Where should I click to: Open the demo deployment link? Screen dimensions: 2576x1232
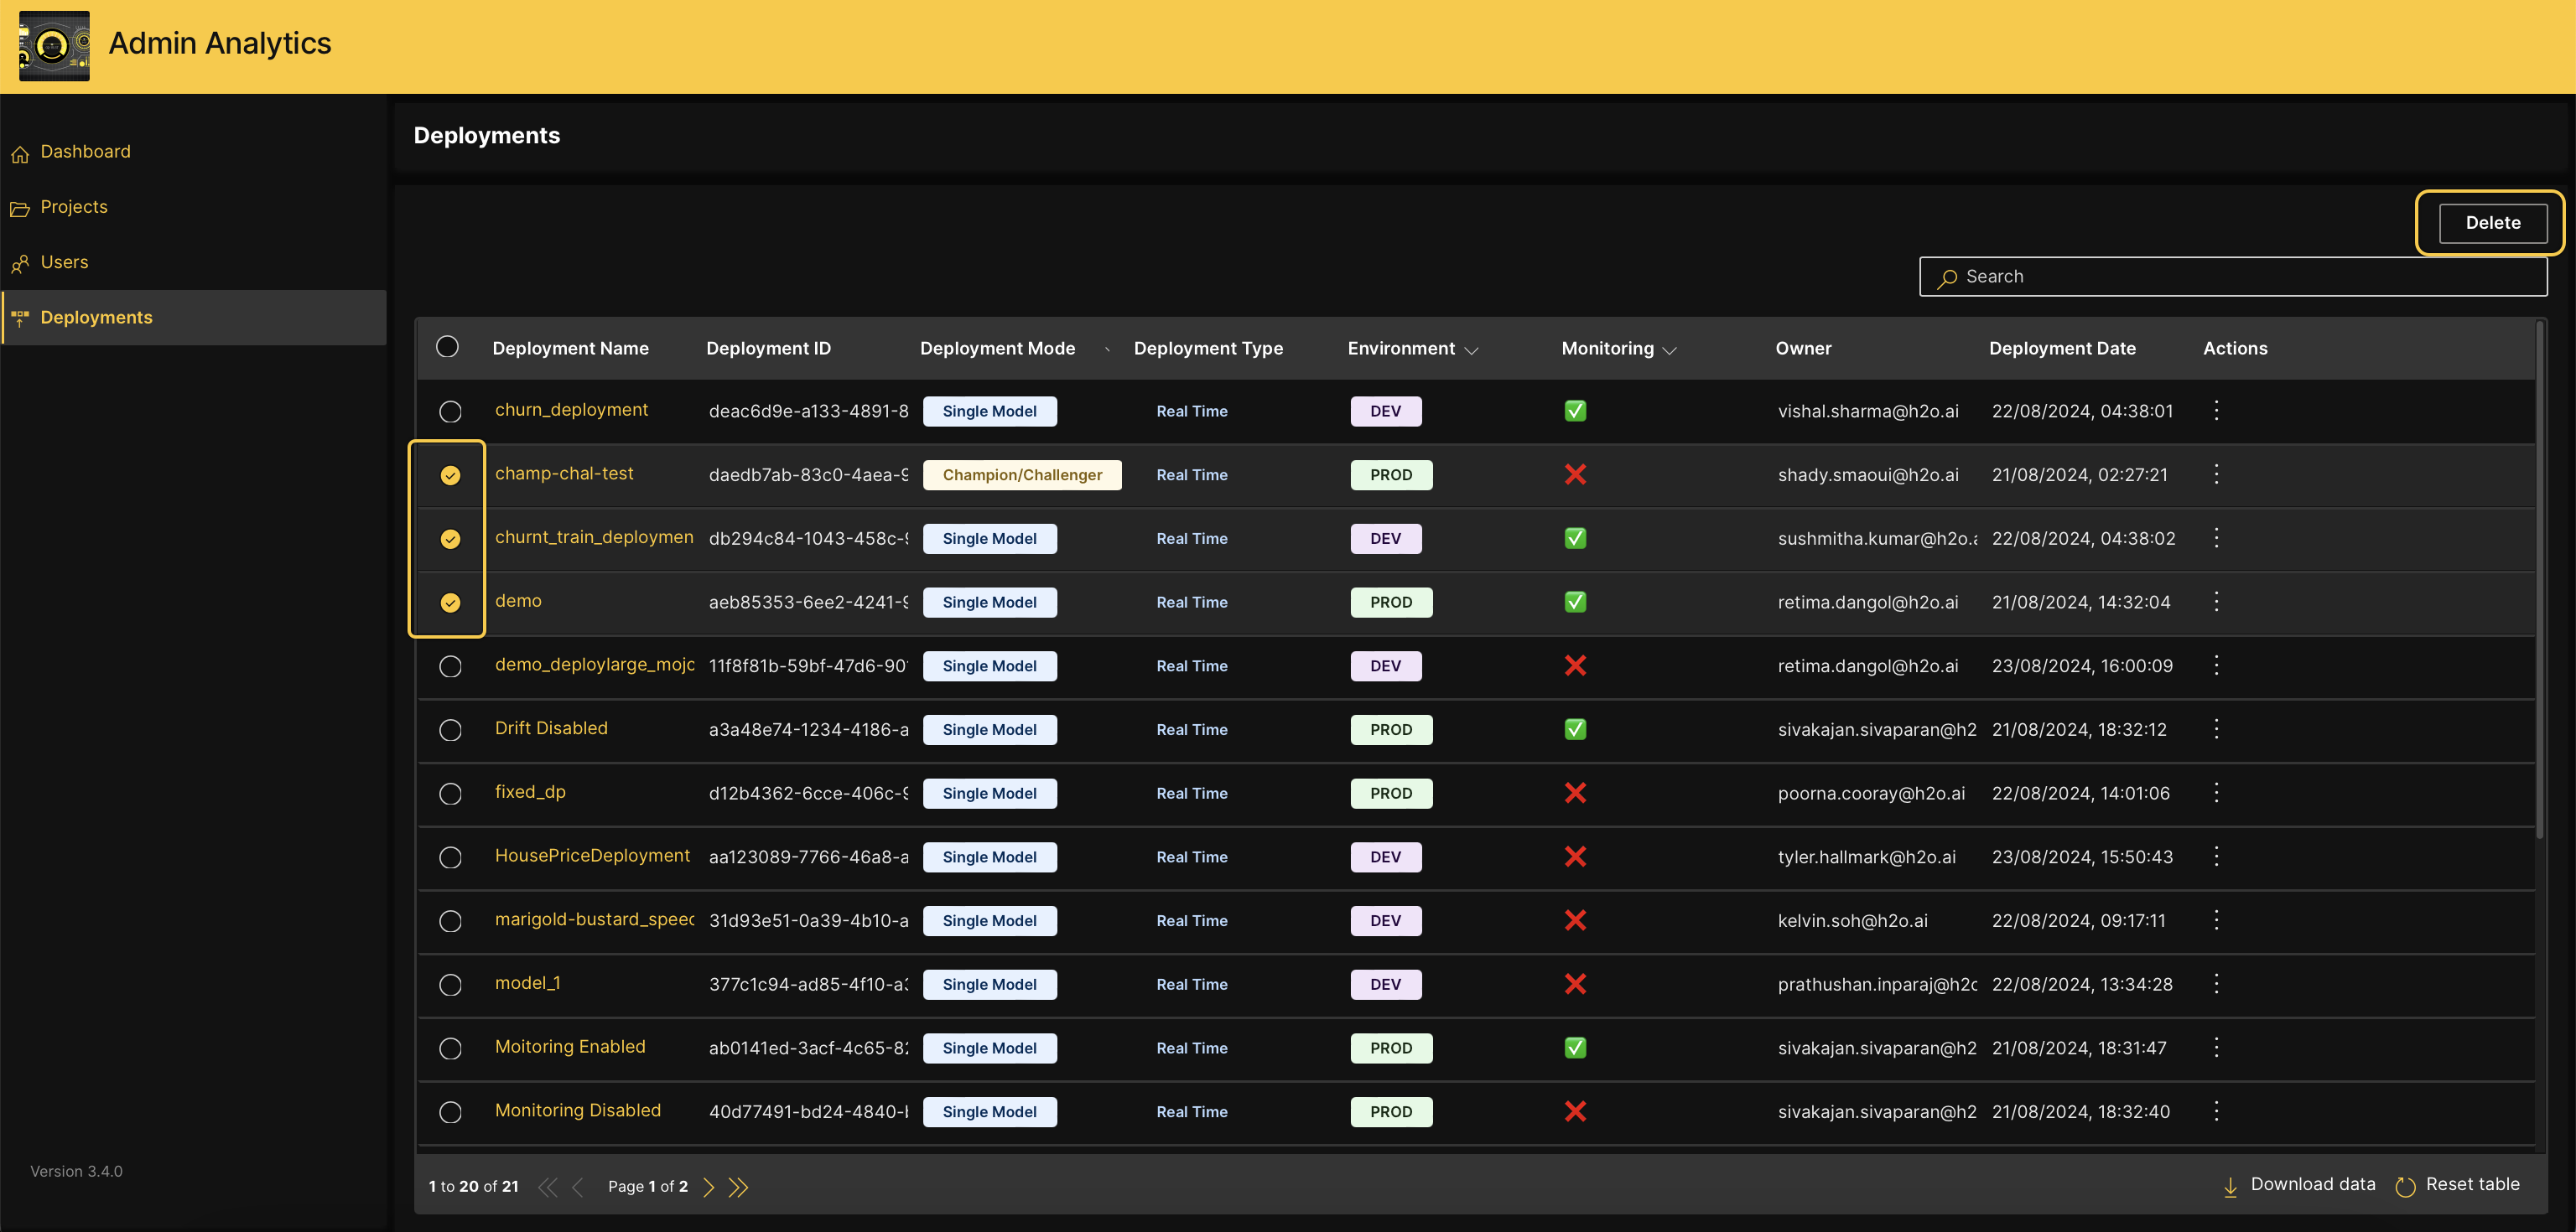click(x=518, y=601)
